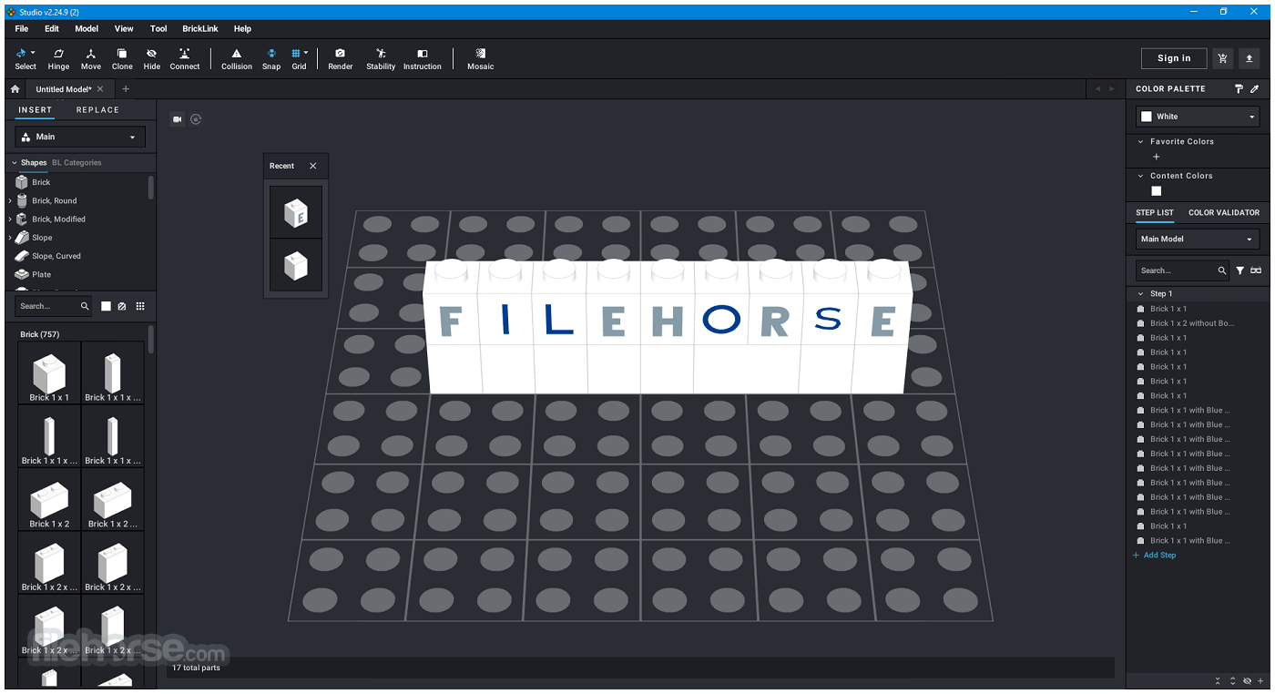The width and height of the screenshot is (1275, 694).
Task: Open the File menu
Action: 22,29
